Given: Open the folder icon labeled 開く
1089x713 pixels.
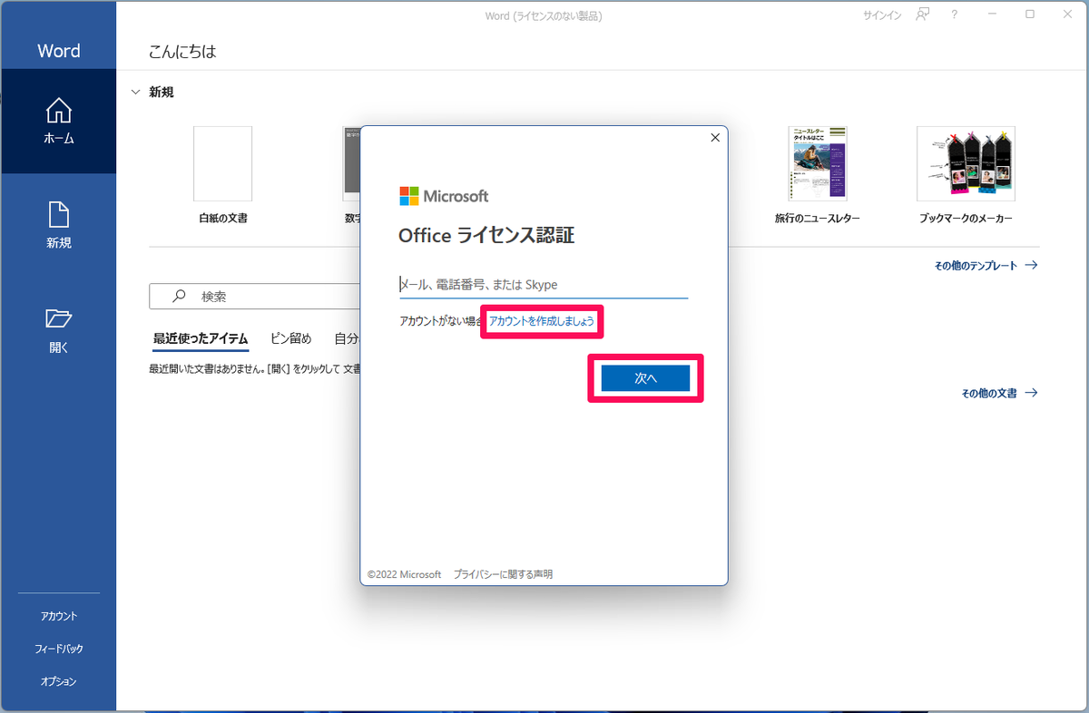Looking at the screenshot, I should (x=59, y=330).
